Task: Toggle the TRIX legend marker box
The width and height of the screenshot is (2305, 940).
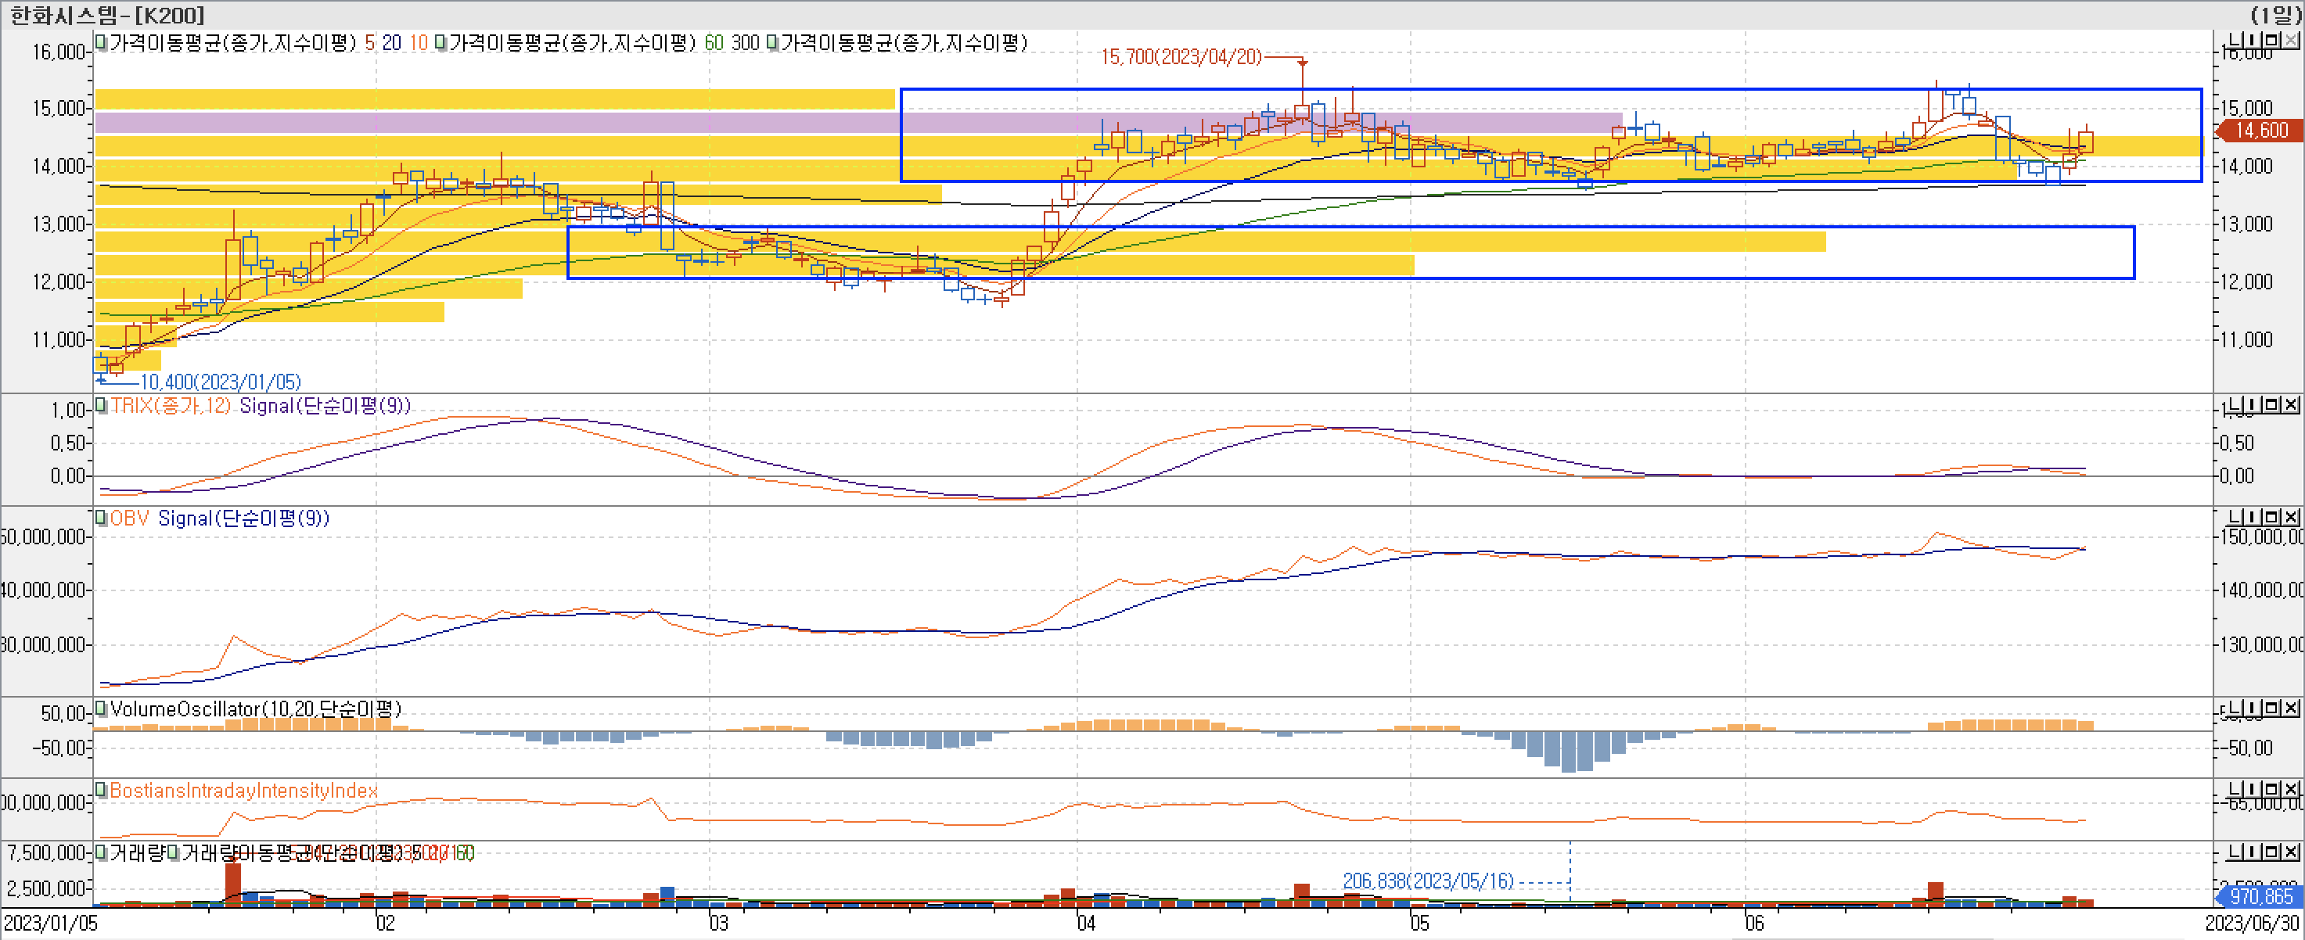Action: pos(102,405)
